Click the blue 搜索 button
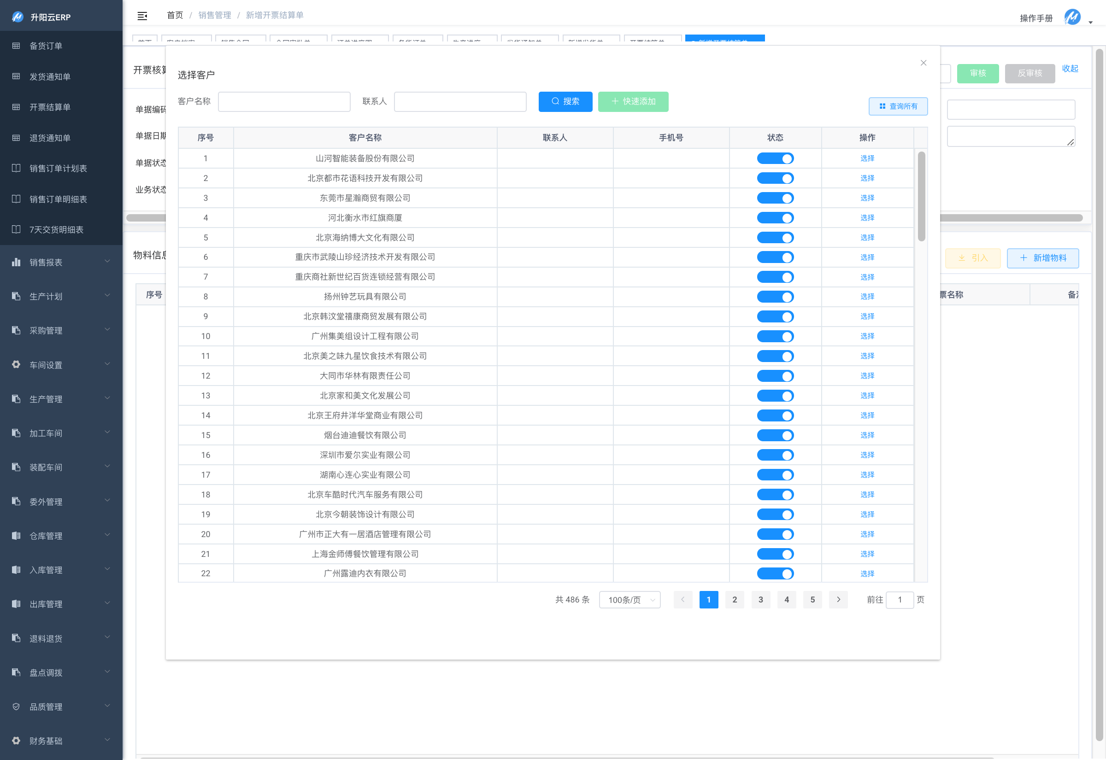 point(565,101)
